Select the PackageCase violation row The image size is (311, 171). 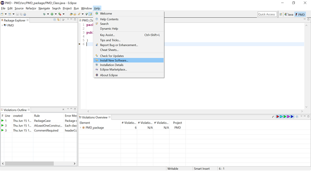[x=39, y=121]
